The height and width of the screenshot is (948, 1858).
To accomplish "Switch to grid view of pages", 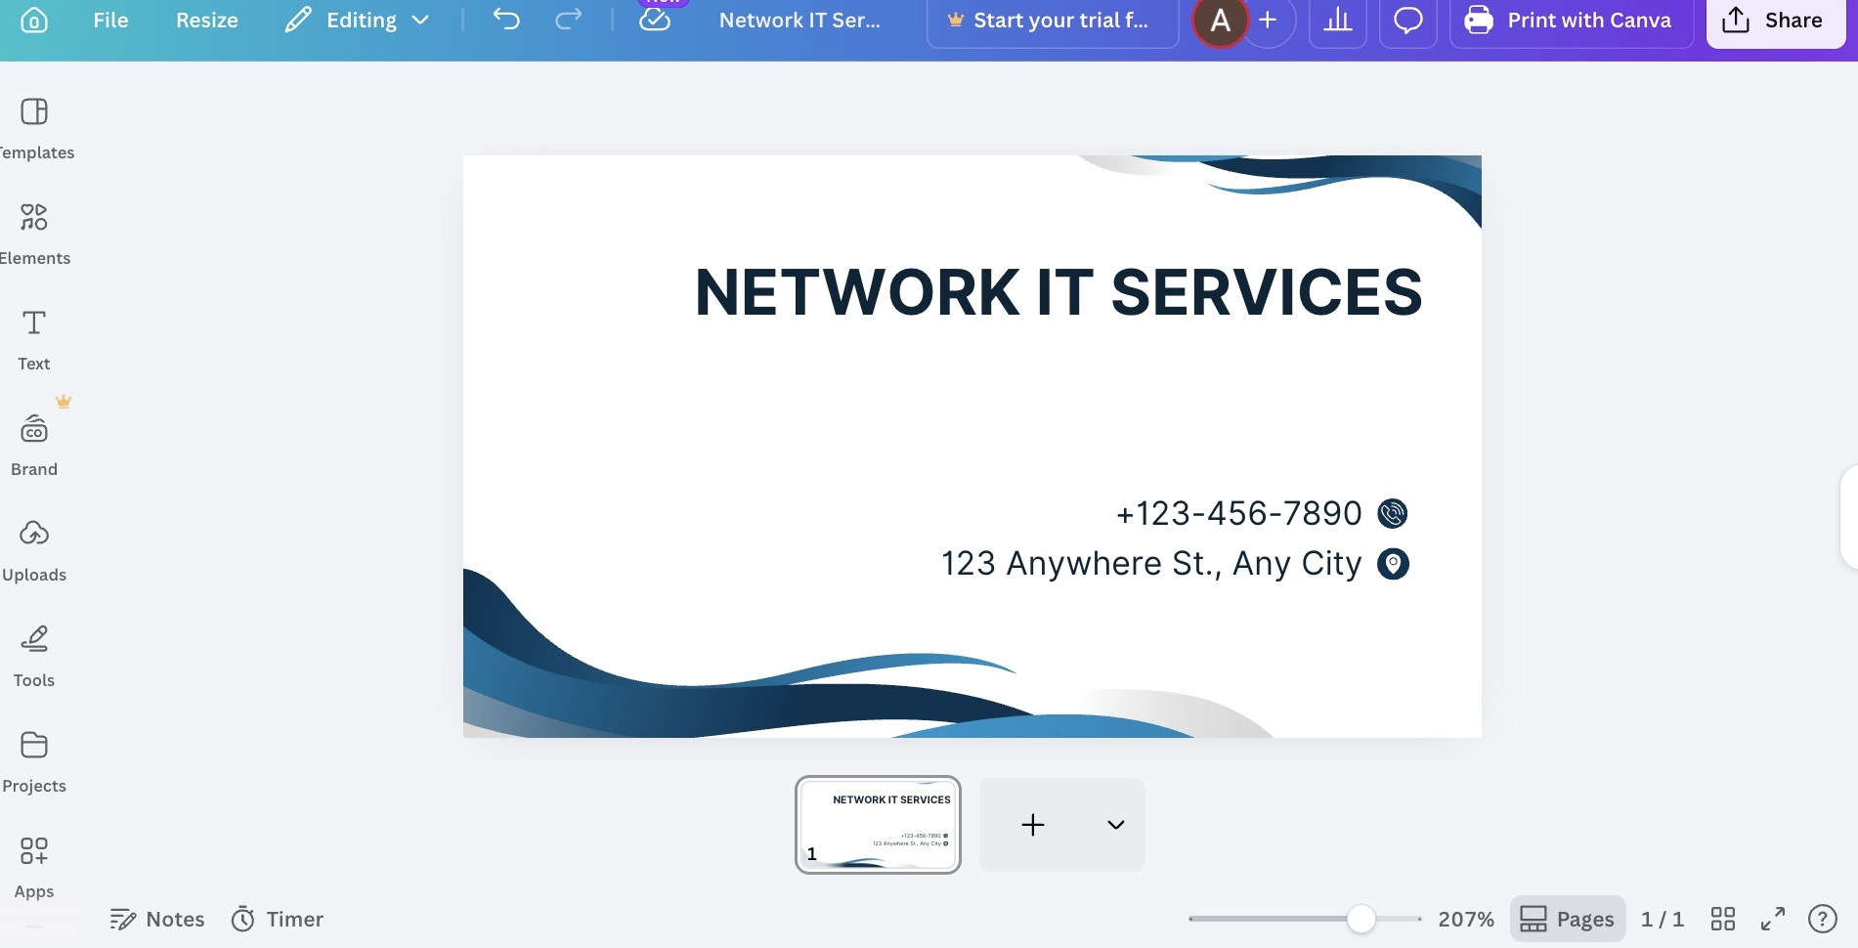I will coord(1722,919).
